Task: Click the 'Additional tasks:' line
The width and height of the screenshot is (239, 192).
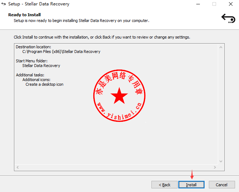Action: (30, 75)
